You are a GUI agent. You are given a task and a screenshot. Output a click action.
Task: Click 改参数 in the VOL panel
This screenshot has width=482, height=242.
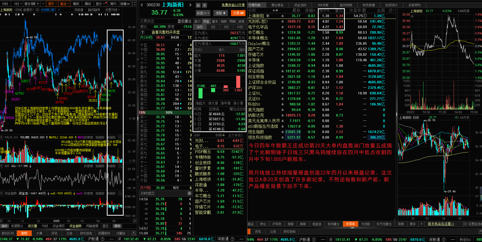click(x=88, y=137)
